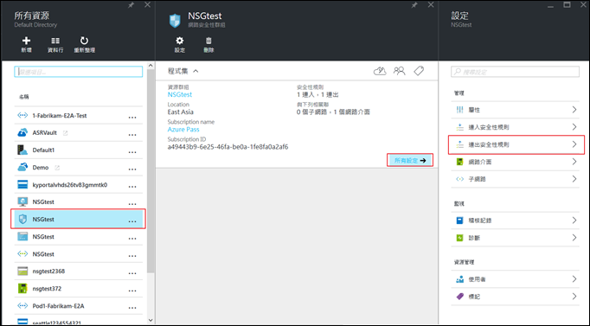Pin the NSGtest blade with the pin icon
Screen dimensions: 590x326
414,5
